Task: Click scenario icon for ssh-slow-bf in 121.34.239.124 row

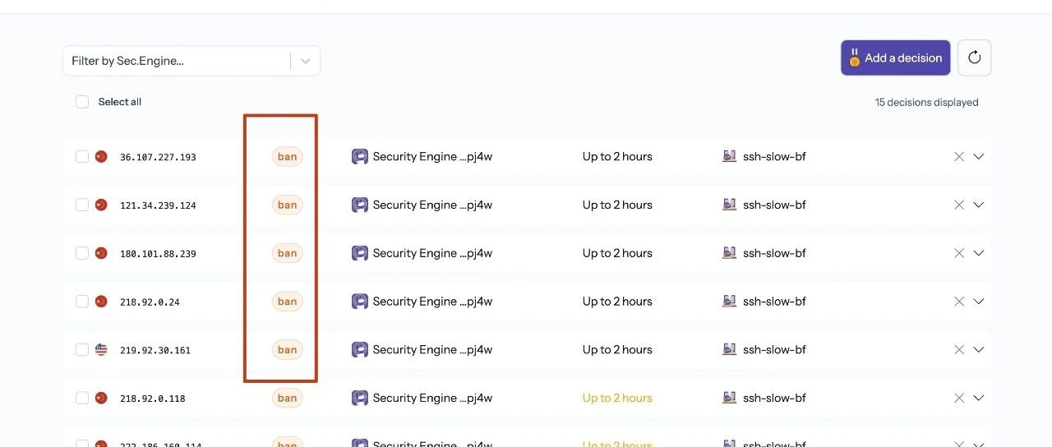Action: [x=729, y=205]
